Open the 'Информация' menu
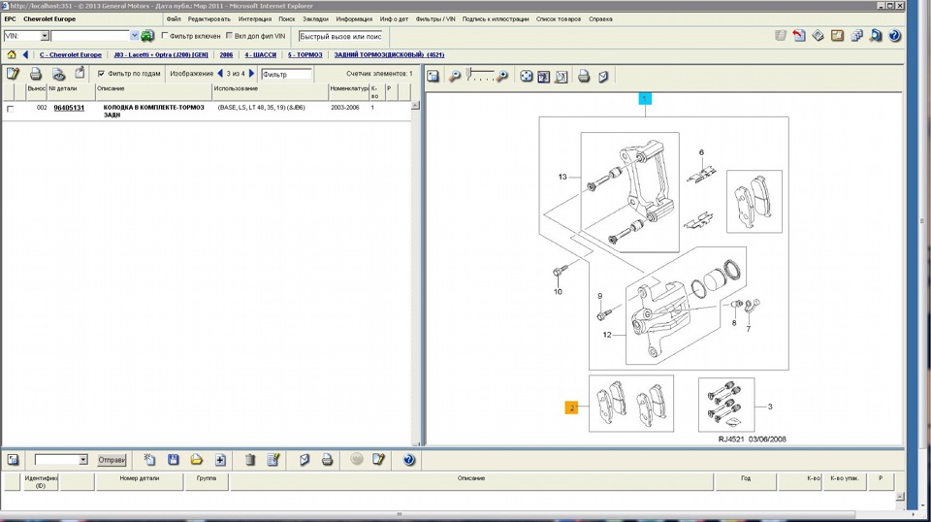The height and width of the screenshot is (522, 931). tap(354, 19)
